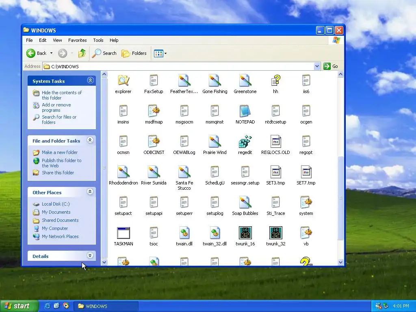The width and height of the screenshot is (416, 312).
Task: Open Local Disk (C:) link
Action: [x=56, y=204]
